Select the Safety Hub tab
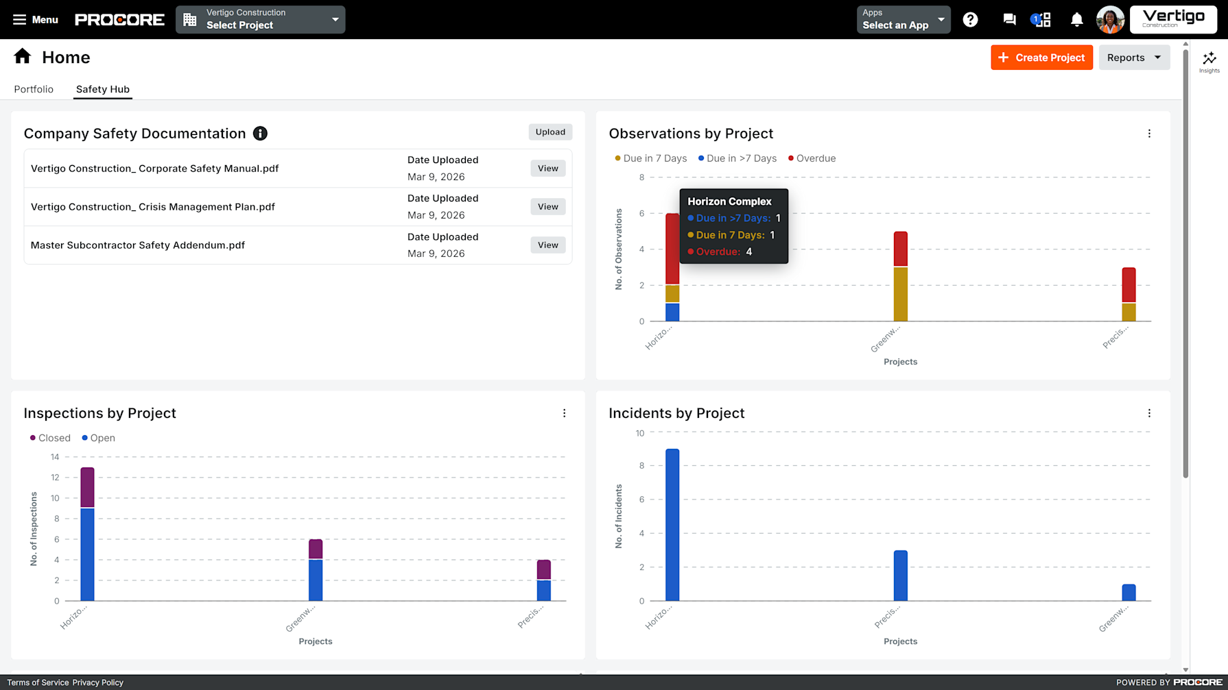The image size is (1228, 690). click(x=103, y=89)
